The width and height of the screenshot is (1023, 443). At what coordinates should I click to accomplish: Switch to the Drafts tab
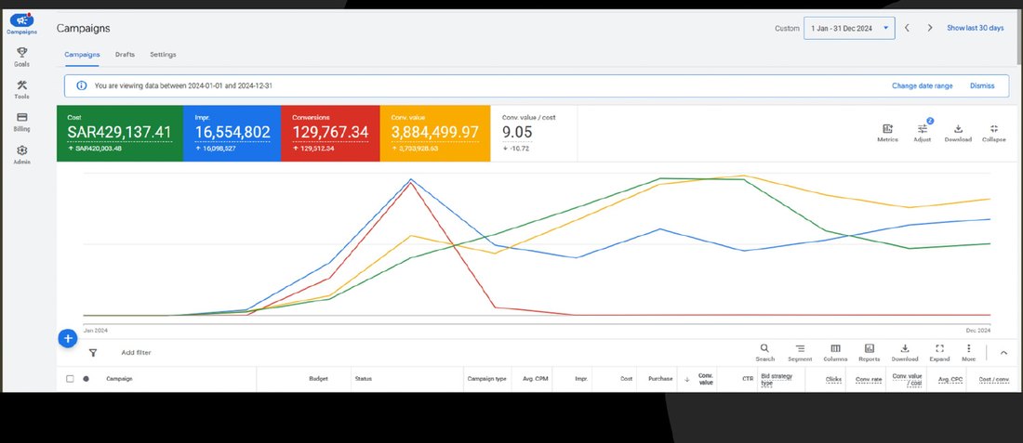(x=125, y=55)
